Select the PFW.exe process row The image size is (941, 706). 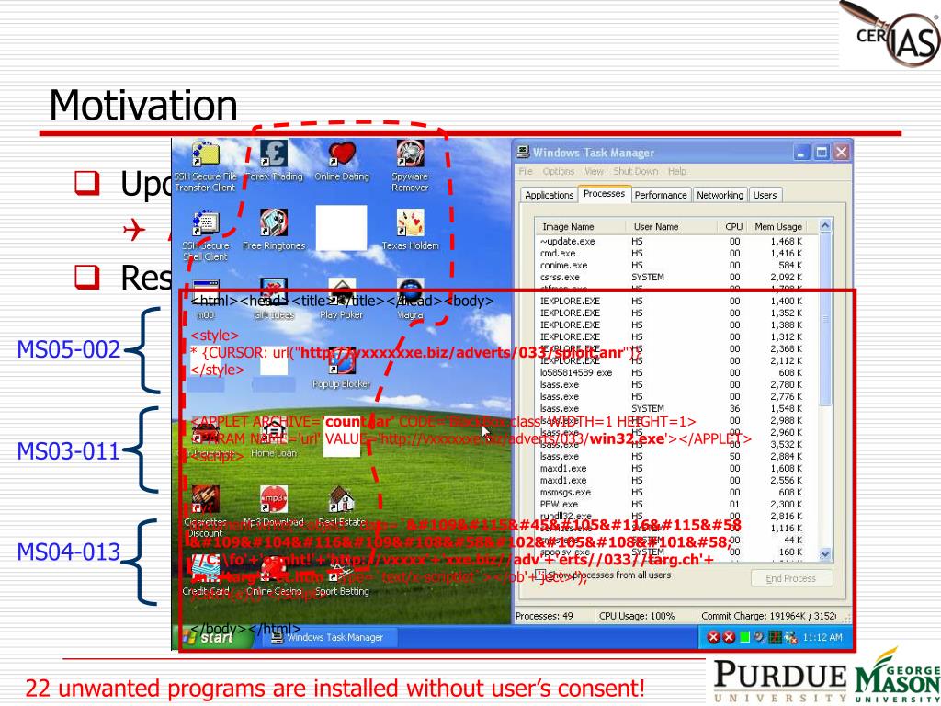[x=672, y=505]
